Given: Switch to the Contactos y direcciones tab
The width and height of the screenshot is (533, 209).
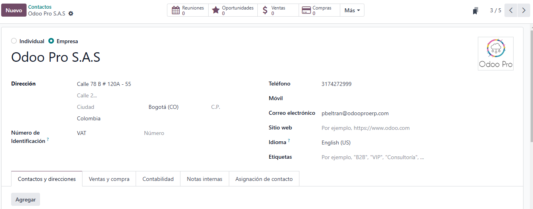Looking at the screenshot, I should (x=47, y=179).
